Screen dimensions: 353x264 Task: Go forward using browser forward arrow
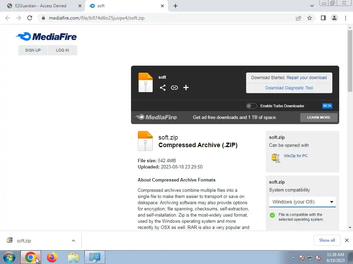point(19,18)
